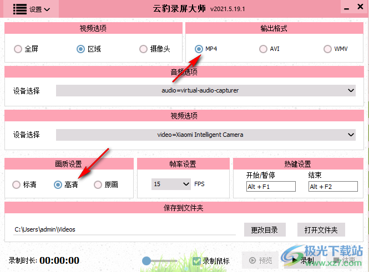
Task: Start recording with the 录制 button
Action: (302, 260)
